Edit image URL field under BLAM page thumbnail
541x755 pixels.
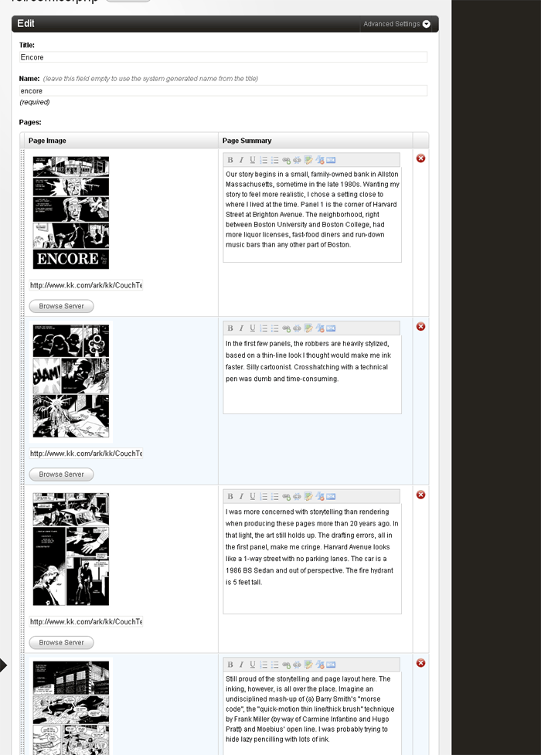pos(86,453)
